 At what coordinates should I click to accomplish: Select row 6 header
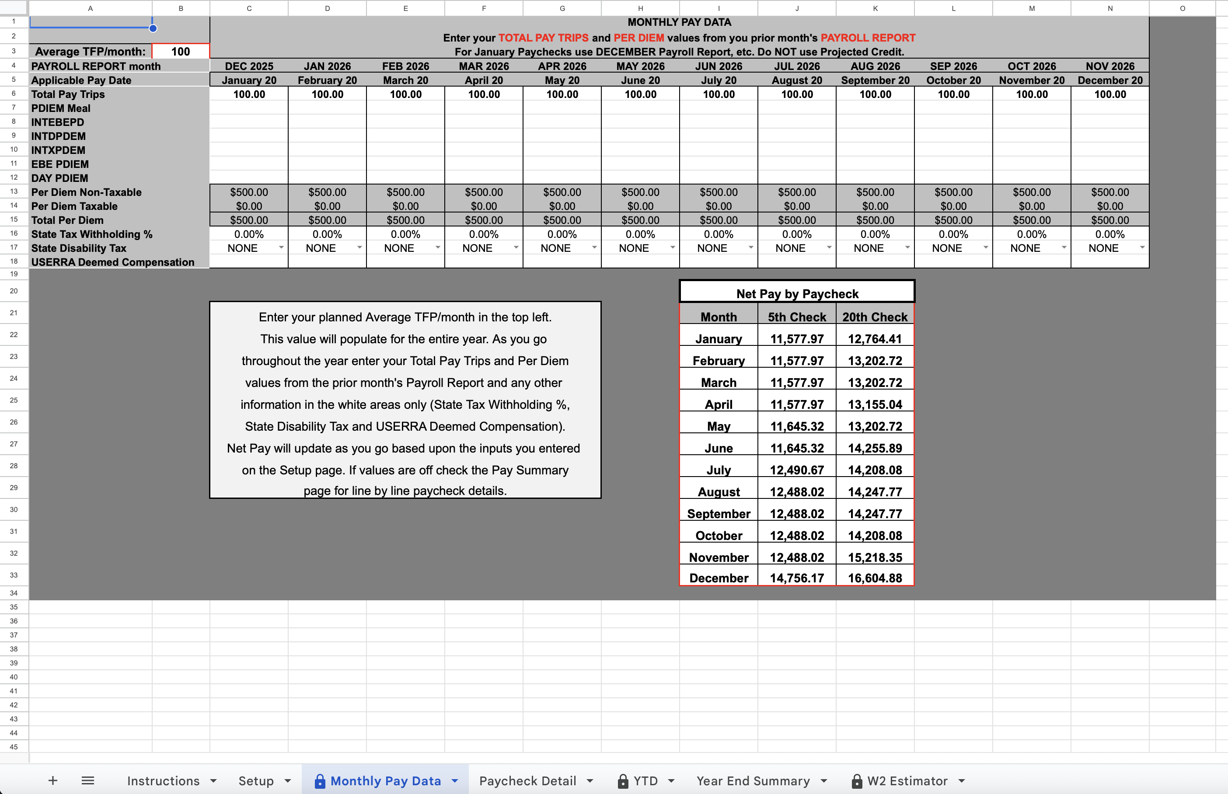[x=14, y=94]
